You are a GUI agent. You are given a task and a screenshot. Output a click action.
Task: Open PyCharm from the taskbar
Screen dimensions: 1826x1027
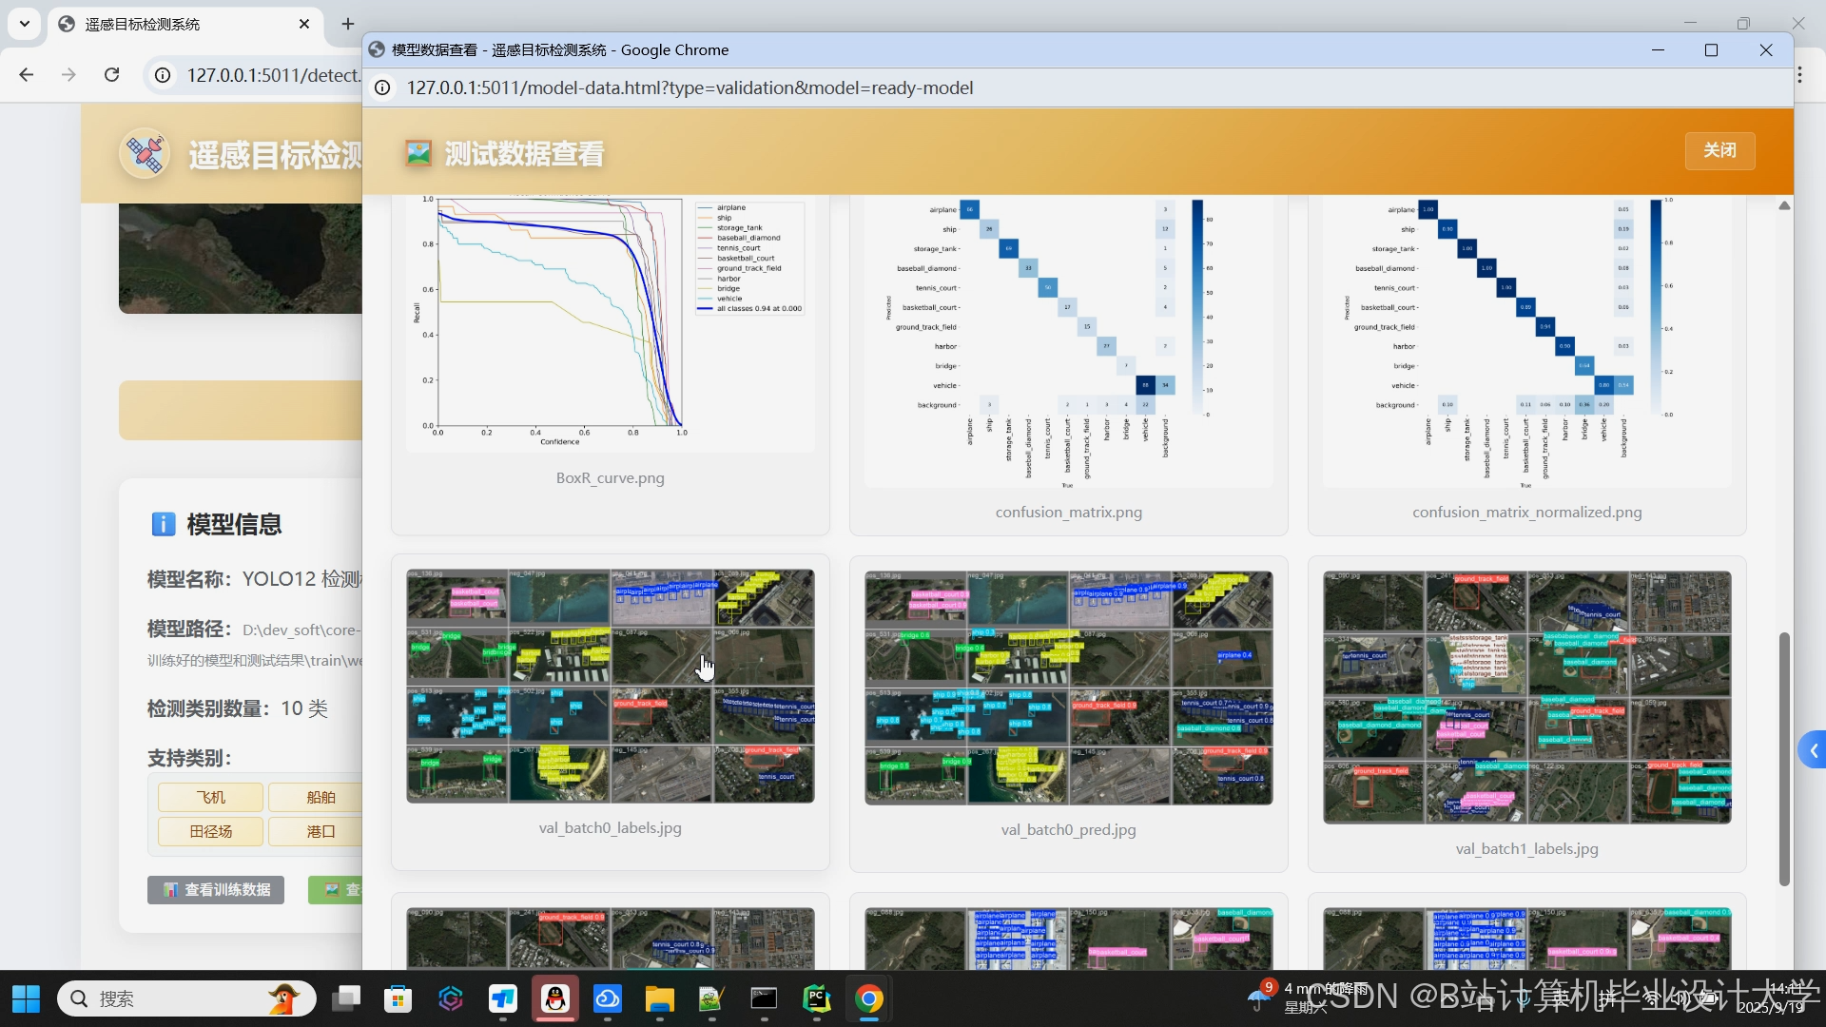pyautogui.click(x=816, y=998)
